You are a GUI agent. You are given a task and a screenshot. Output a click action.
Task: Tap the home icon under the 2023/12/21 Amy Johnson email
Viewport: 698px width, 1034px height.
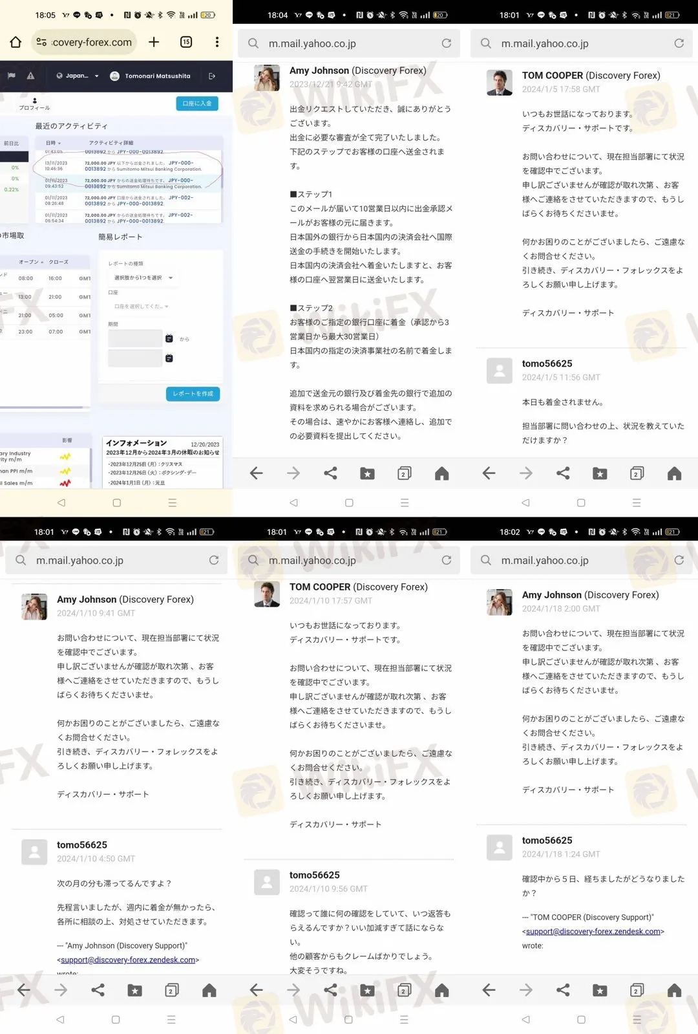click(x=442, y=473)
